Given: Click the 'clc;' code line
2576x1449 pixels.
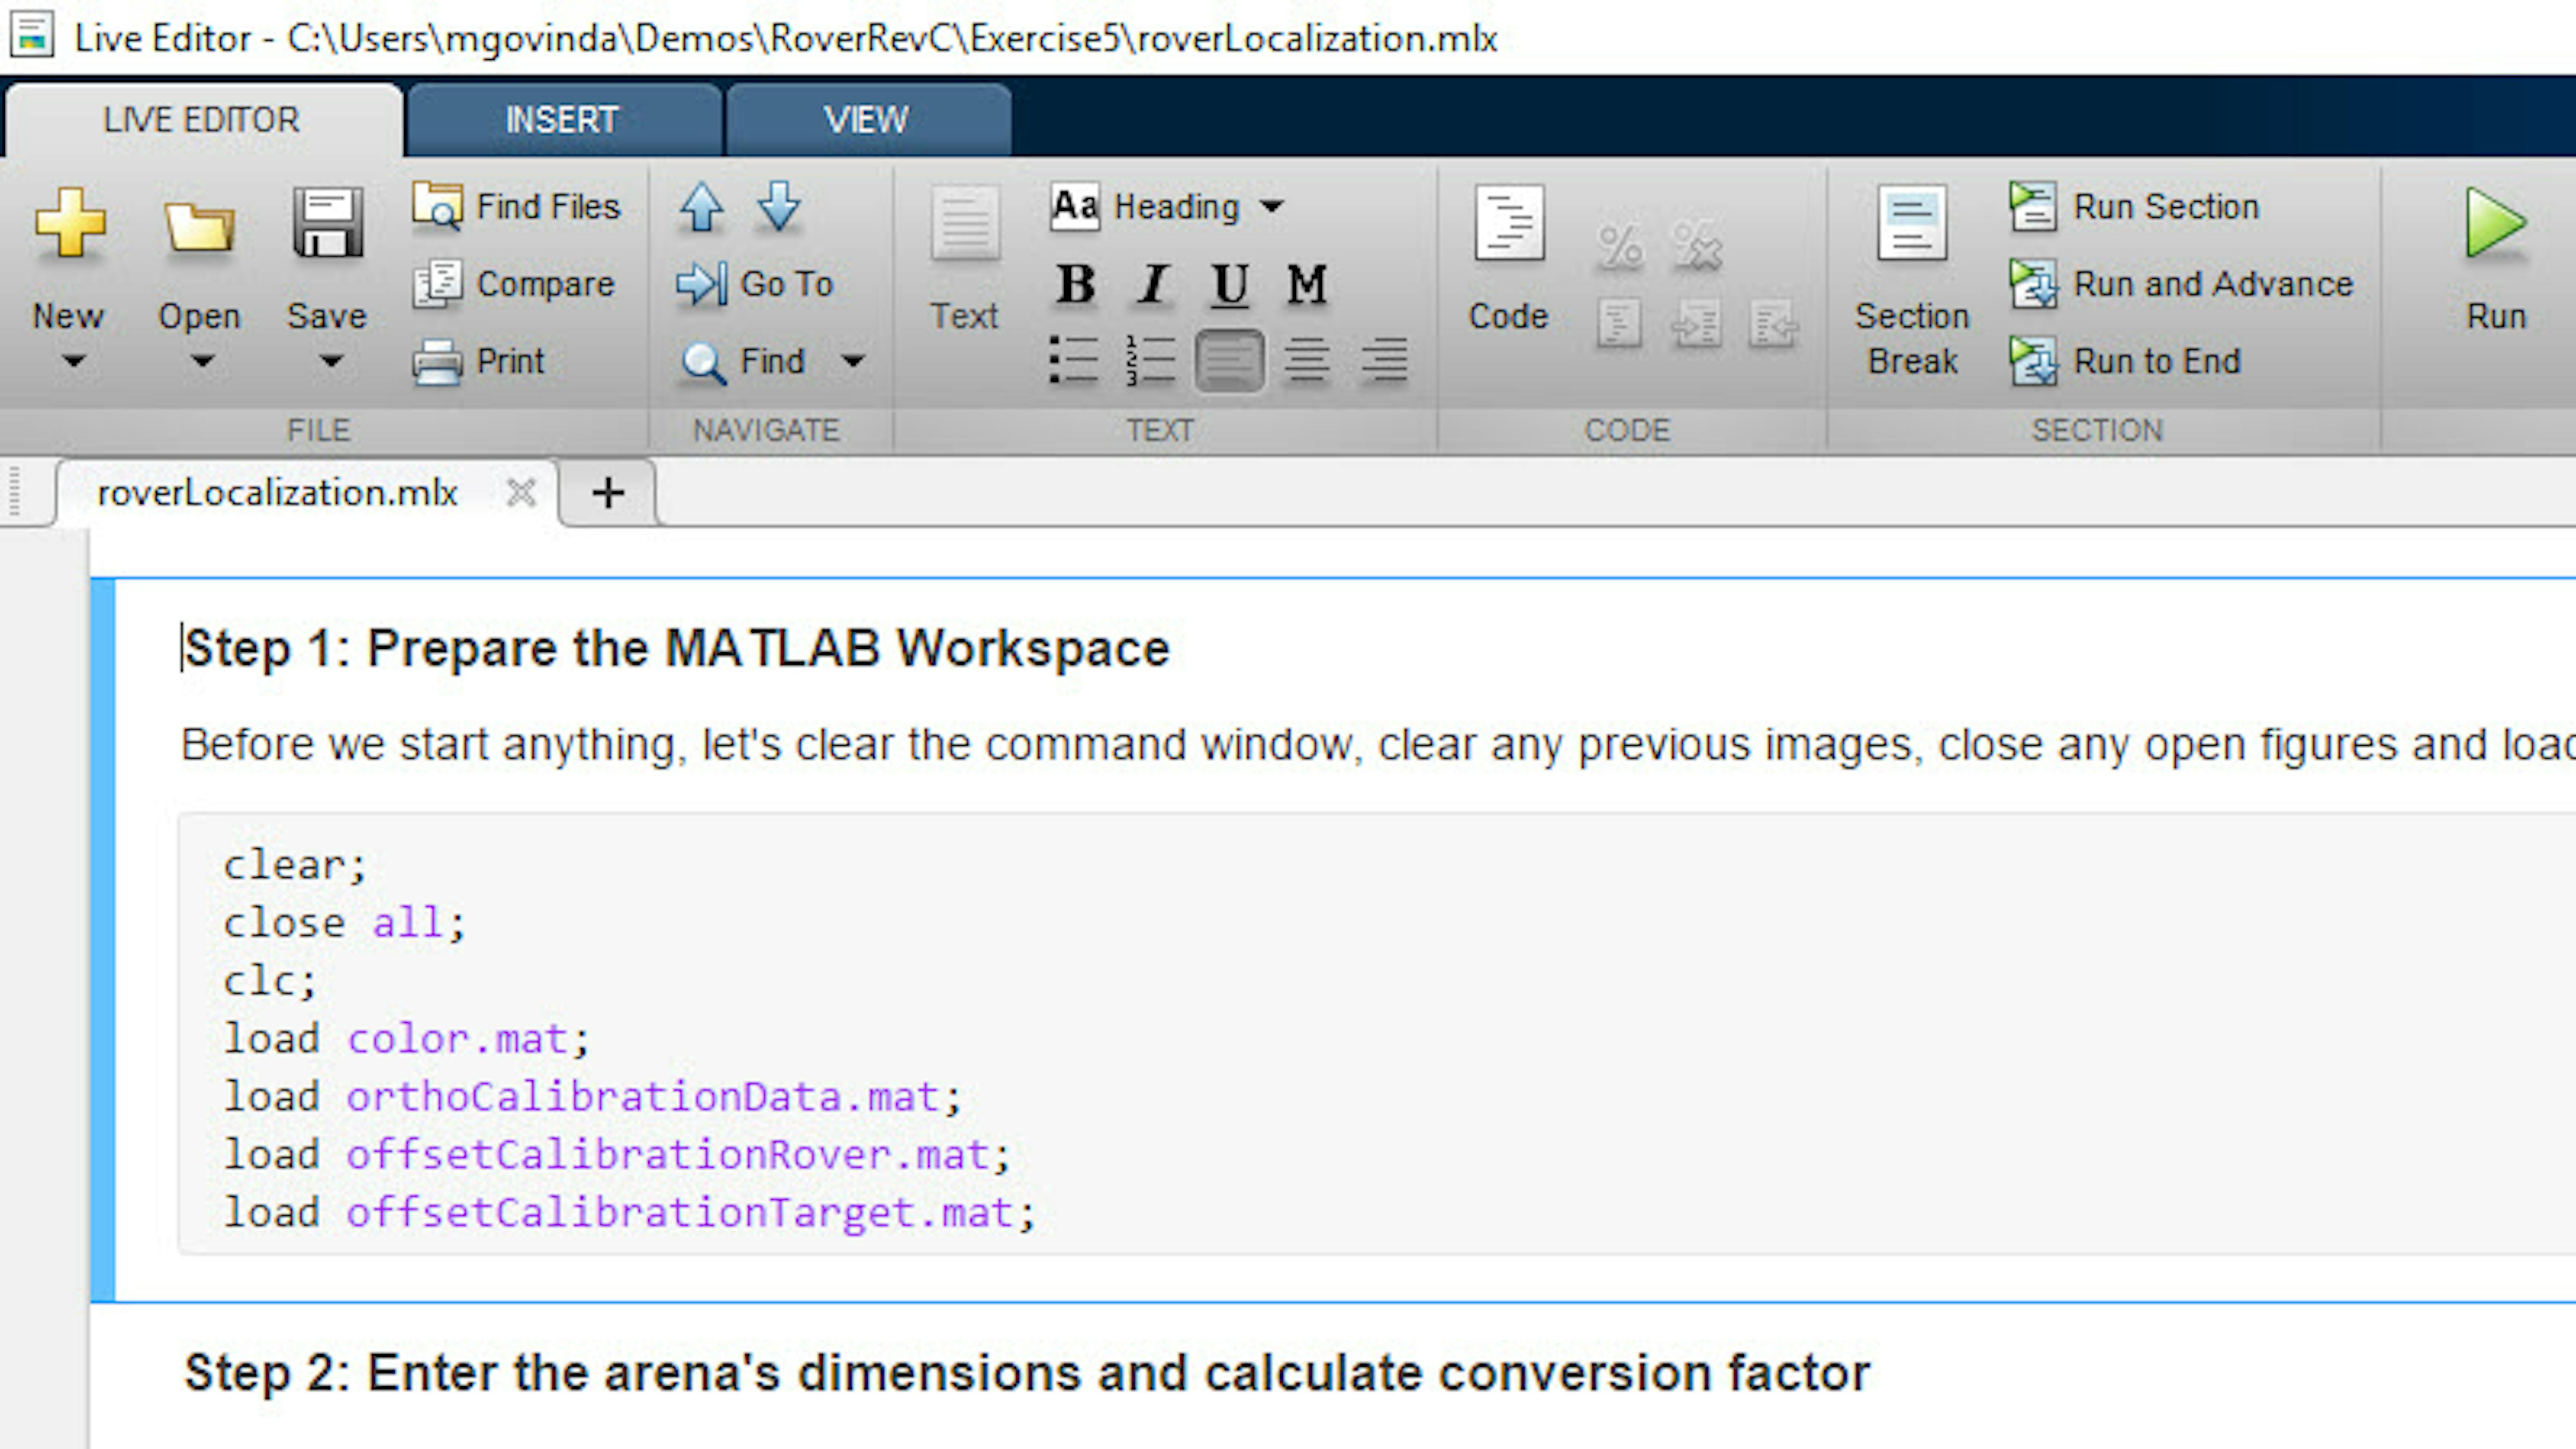Looking at the screenshot, I should (270, 981).
